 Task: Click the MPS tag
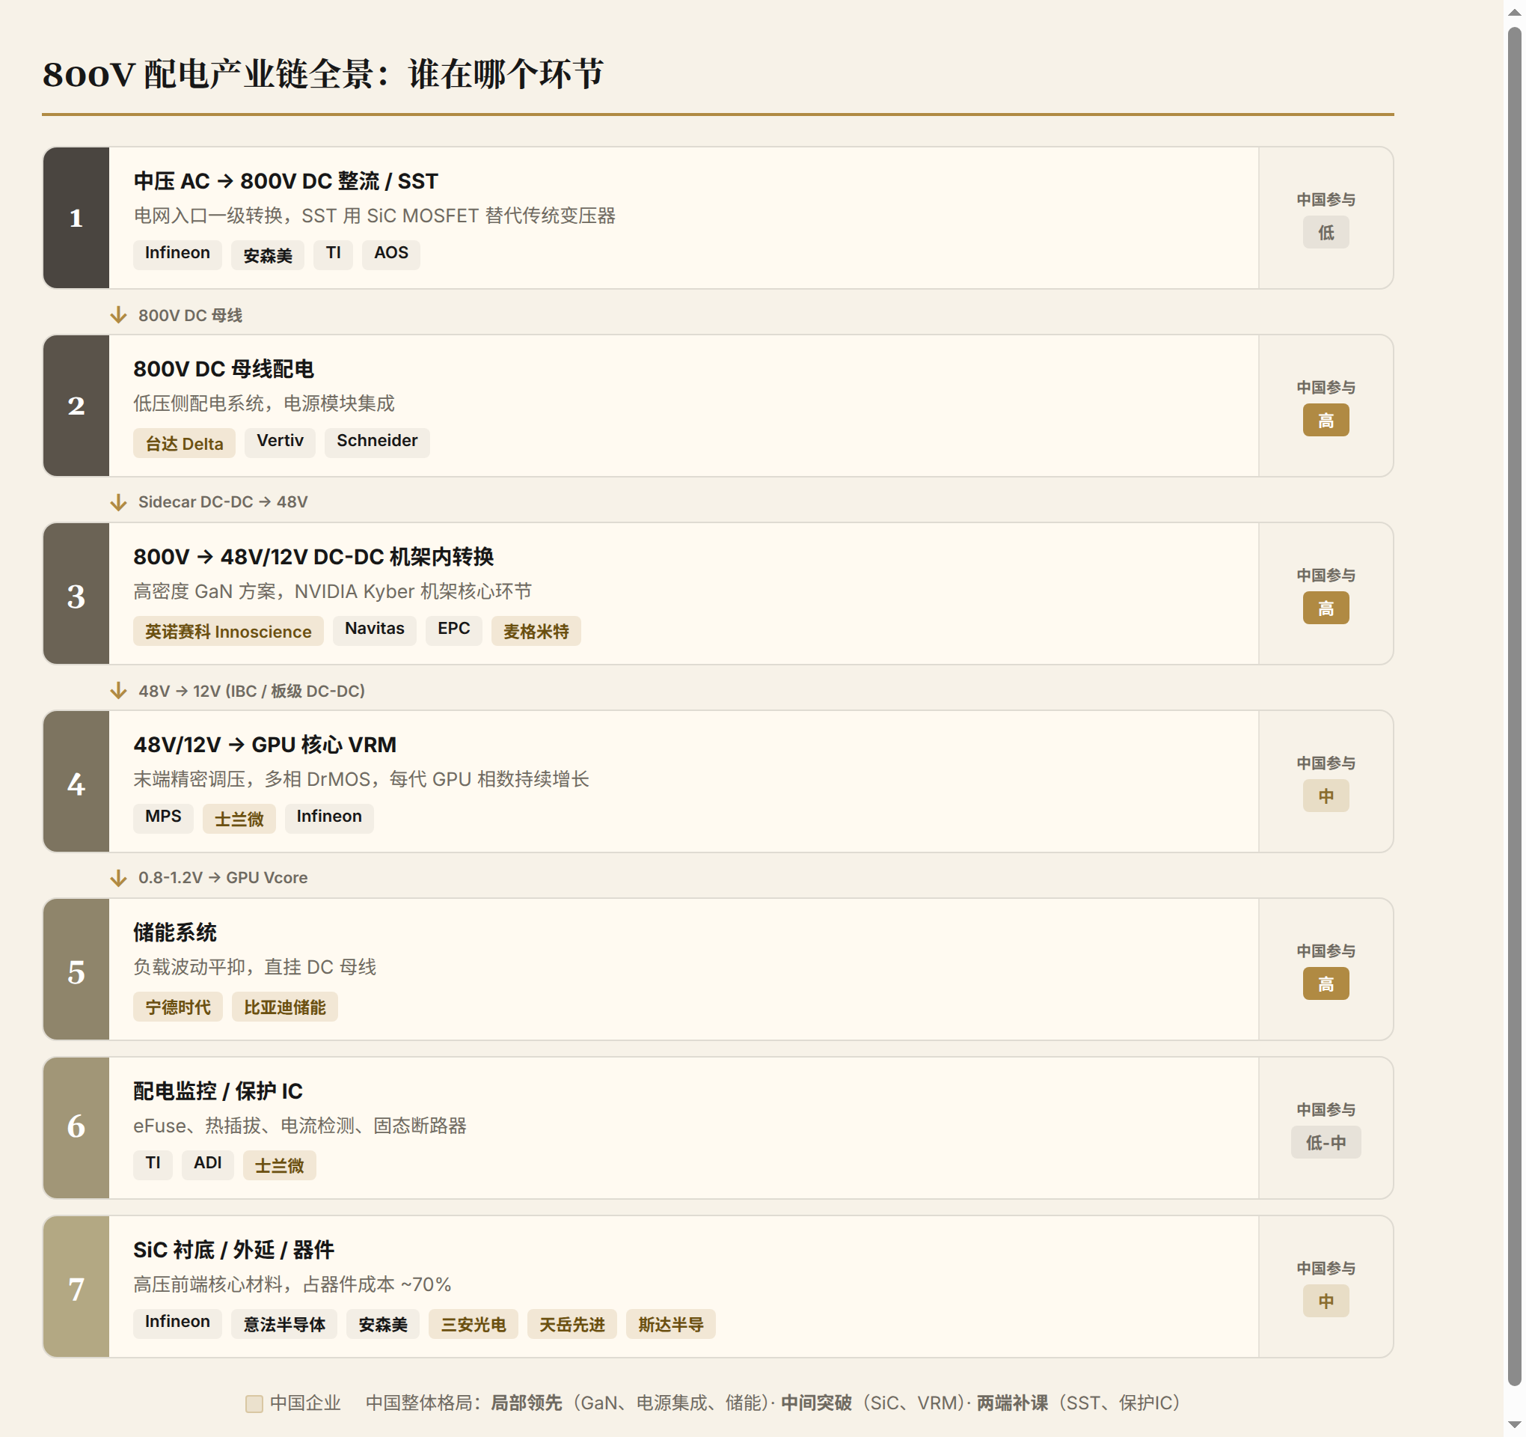click(164, 818)
